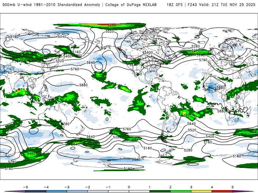The width and height of the screenshot is (258, 193).
Task: Click the 5760 contour label over Brazil
Action: click(x=185, y=115)
